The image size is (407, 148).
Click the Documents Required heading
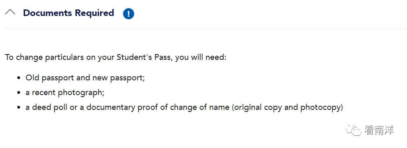(69, 13)
